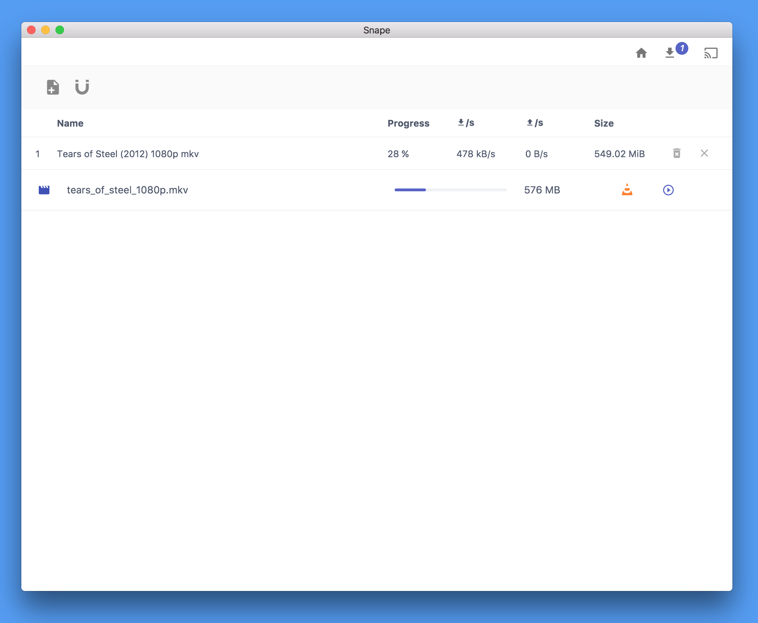Sort by Size column header
Viewport: 758px width, 623px height.
[x=604, y=123]
